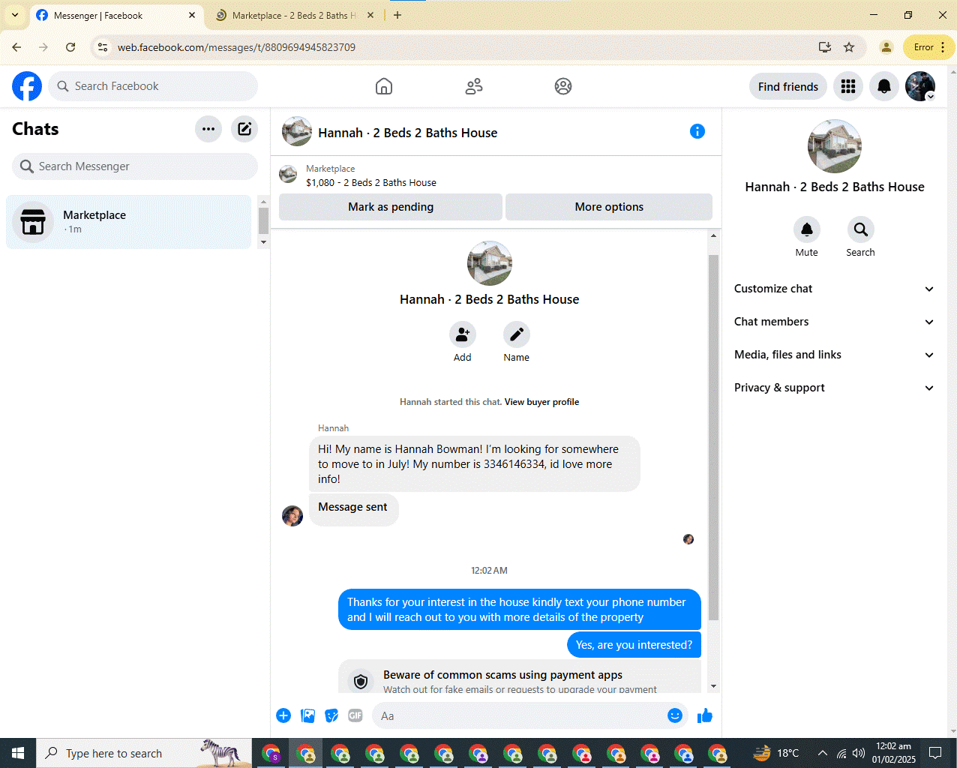Open the Chrome profile avatar

click(886, 47)
